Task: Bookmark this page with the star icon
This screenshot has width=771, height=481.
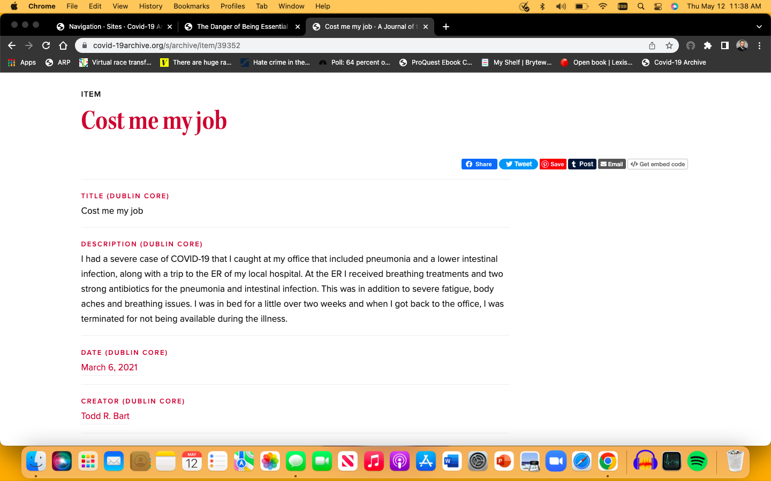Action: [669, 45]
